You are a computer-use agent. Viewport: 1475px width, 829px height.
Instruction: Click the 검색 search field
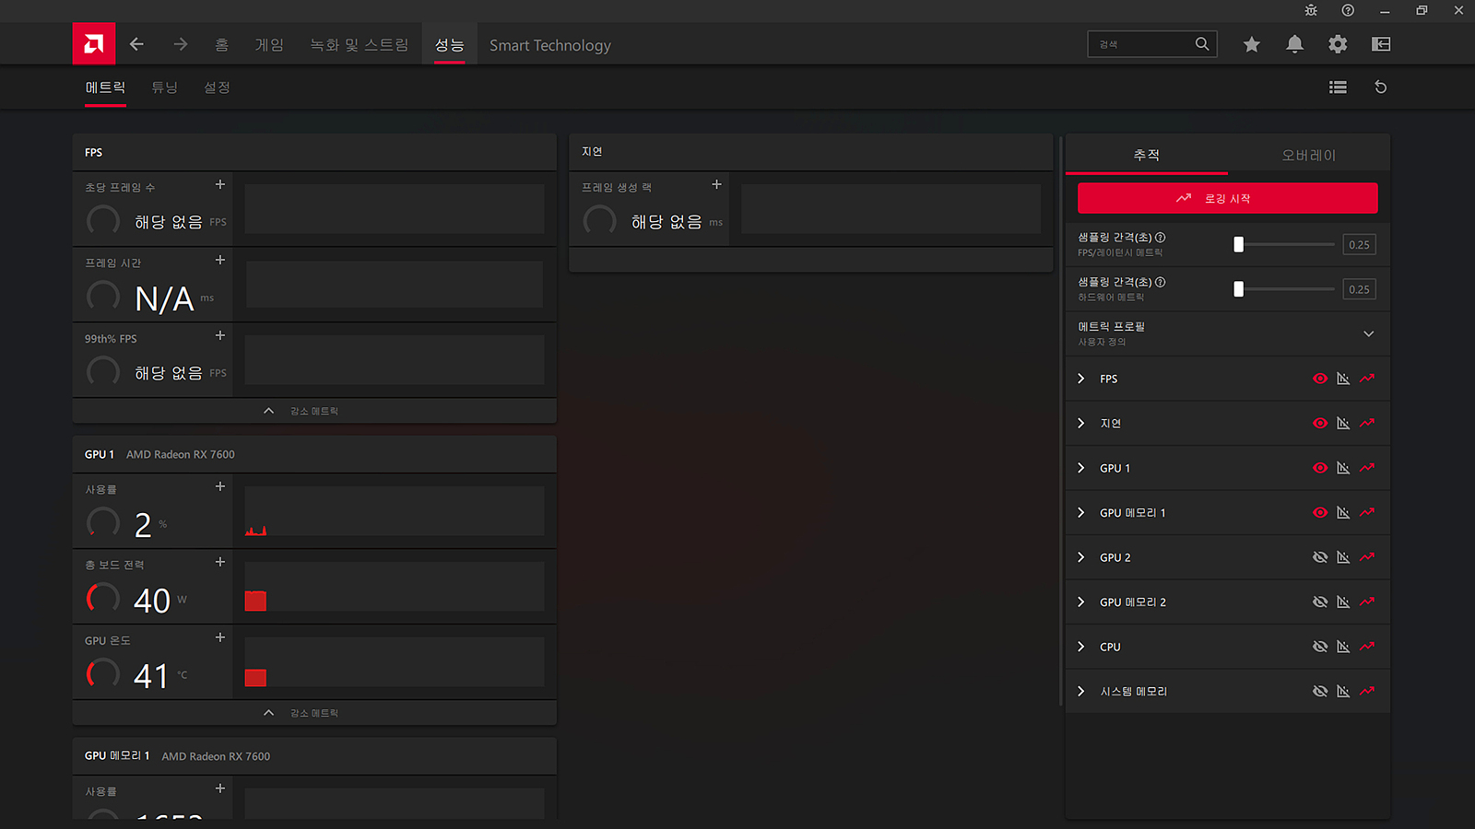pyautogui.click(x=1143, y=44)
